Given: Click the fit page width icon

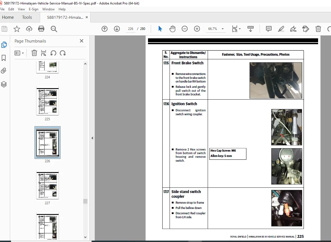Looking at the screenshot, I should pyautogui.click(x=235, y=29).
